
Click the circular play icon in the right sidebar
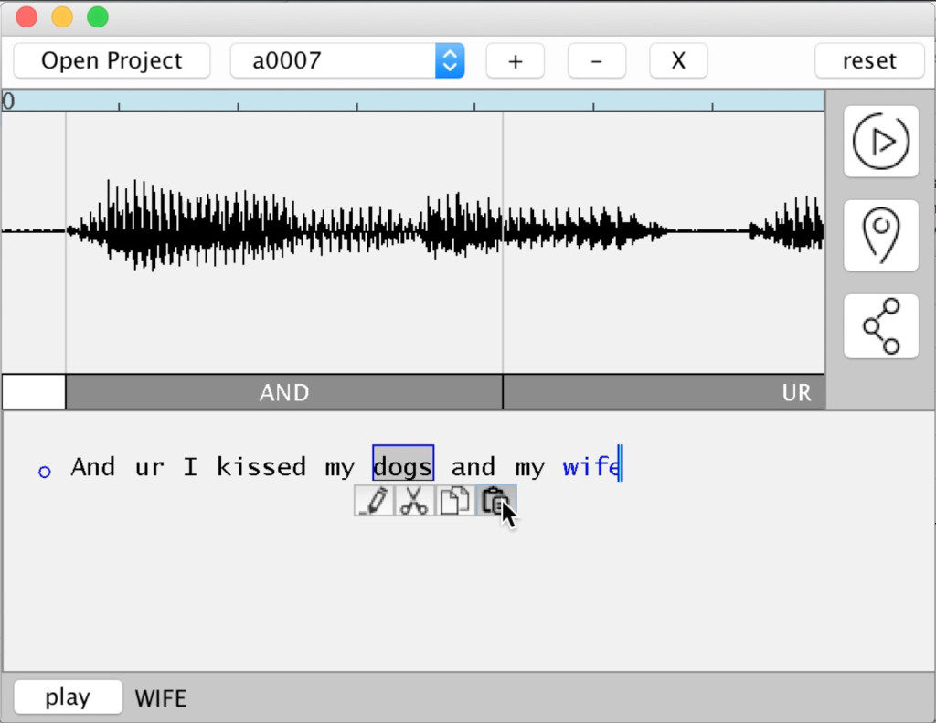880,143
